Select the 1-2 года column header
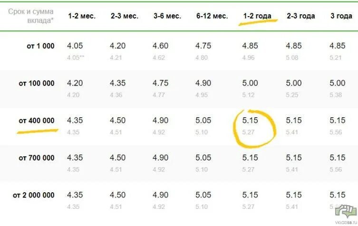The height and width of the screenshot is (226, 358). pyautogui.click(x=257, y=16)
